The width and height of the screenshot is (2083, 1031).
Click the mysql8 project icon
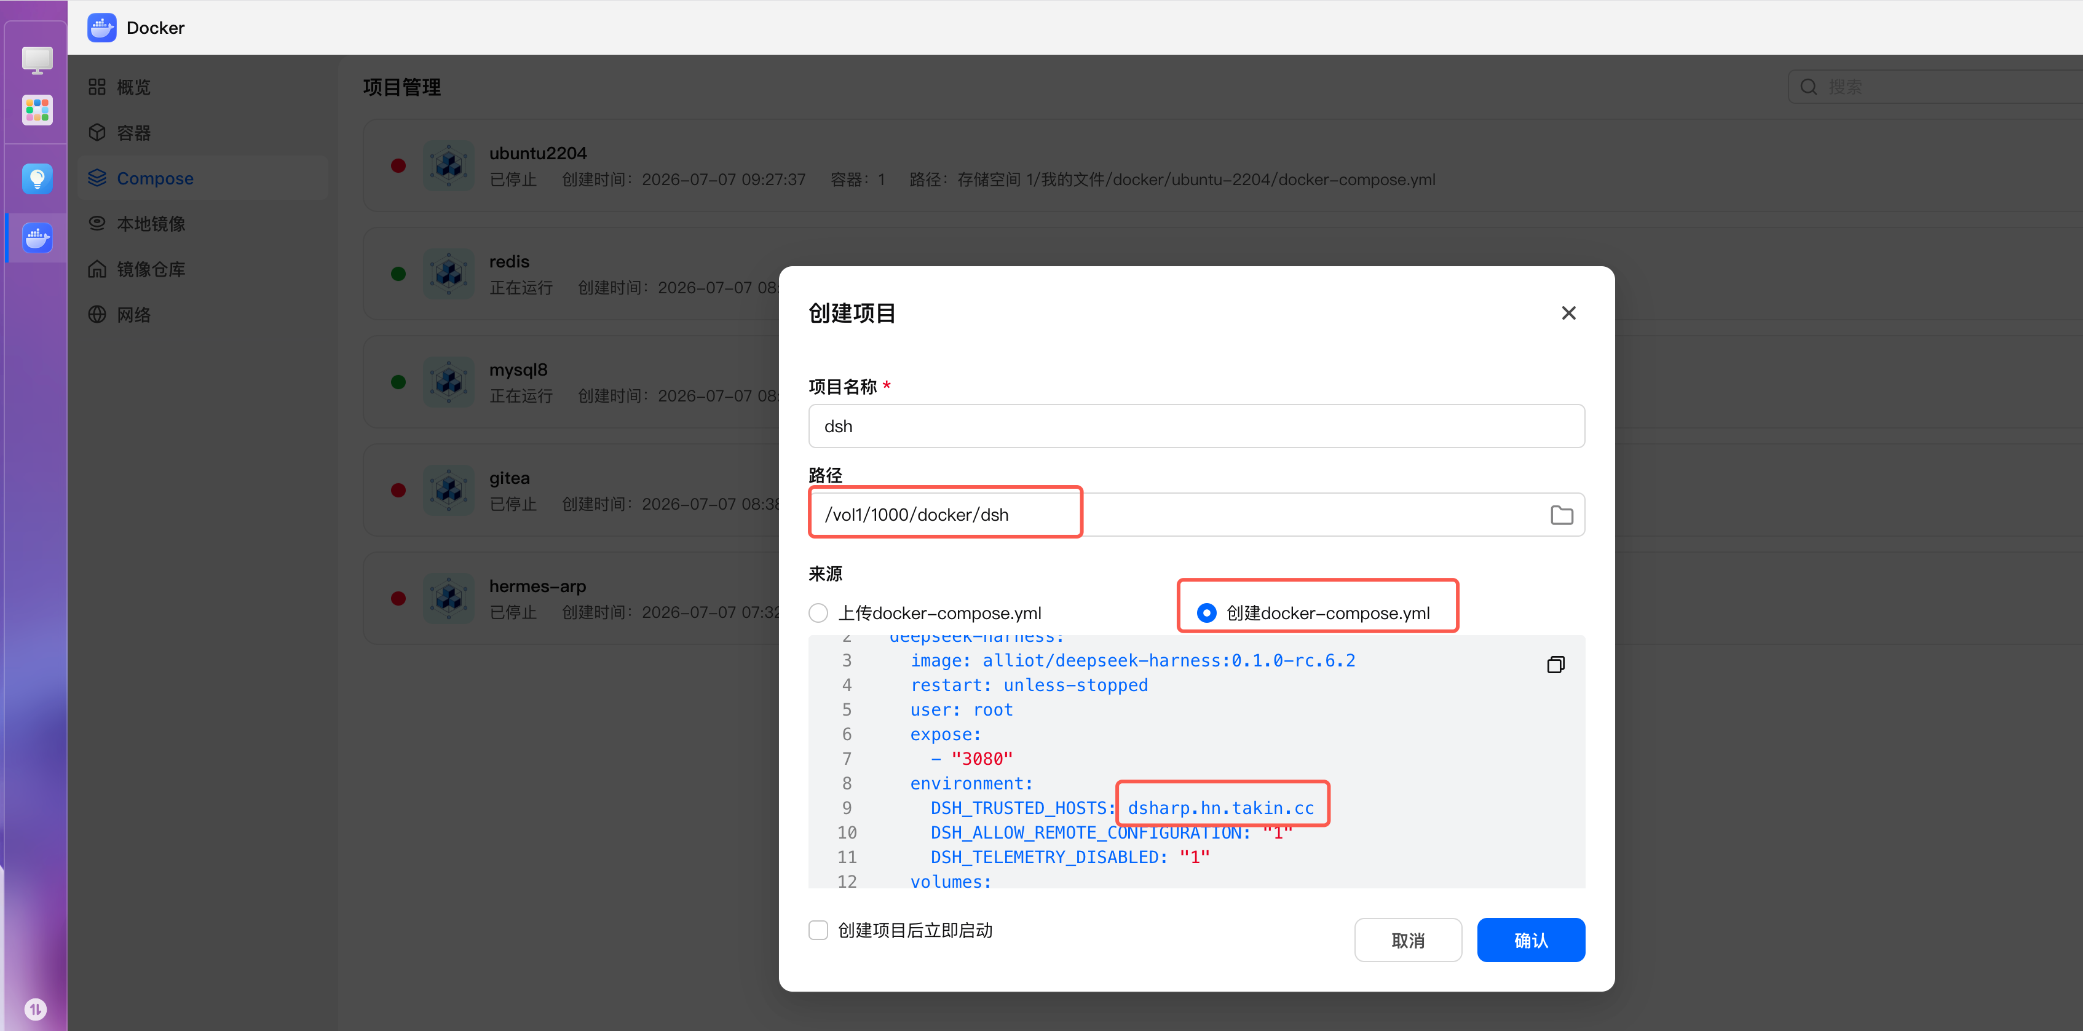click(449, 382)
